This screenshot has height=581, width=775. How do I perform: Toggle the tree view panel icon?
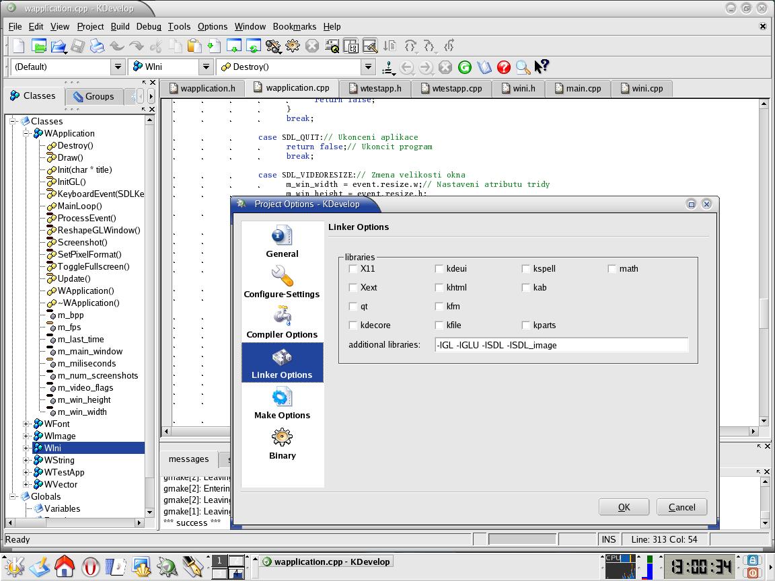point(350,46)
